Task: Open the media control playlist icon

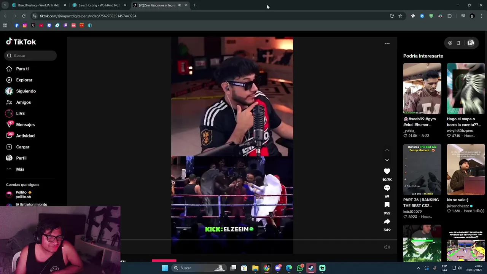Action: click(463, 16)
